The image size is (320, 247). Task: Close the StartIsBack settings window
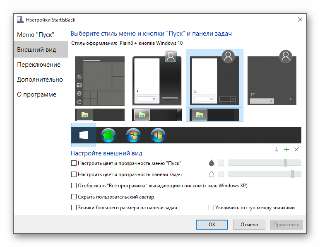click(x=300, y=19)
